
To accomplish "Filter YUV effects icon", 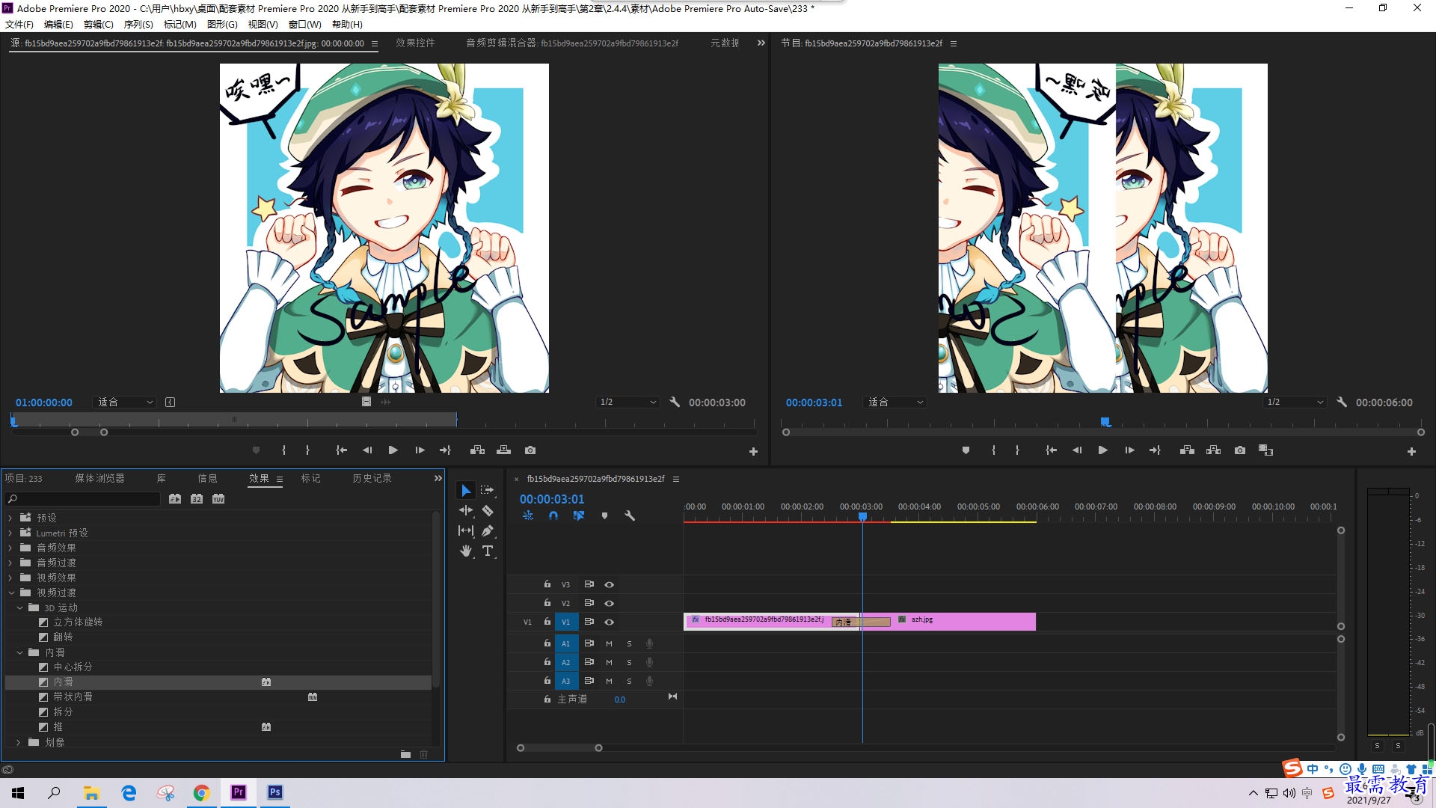I will click(218, 499).
